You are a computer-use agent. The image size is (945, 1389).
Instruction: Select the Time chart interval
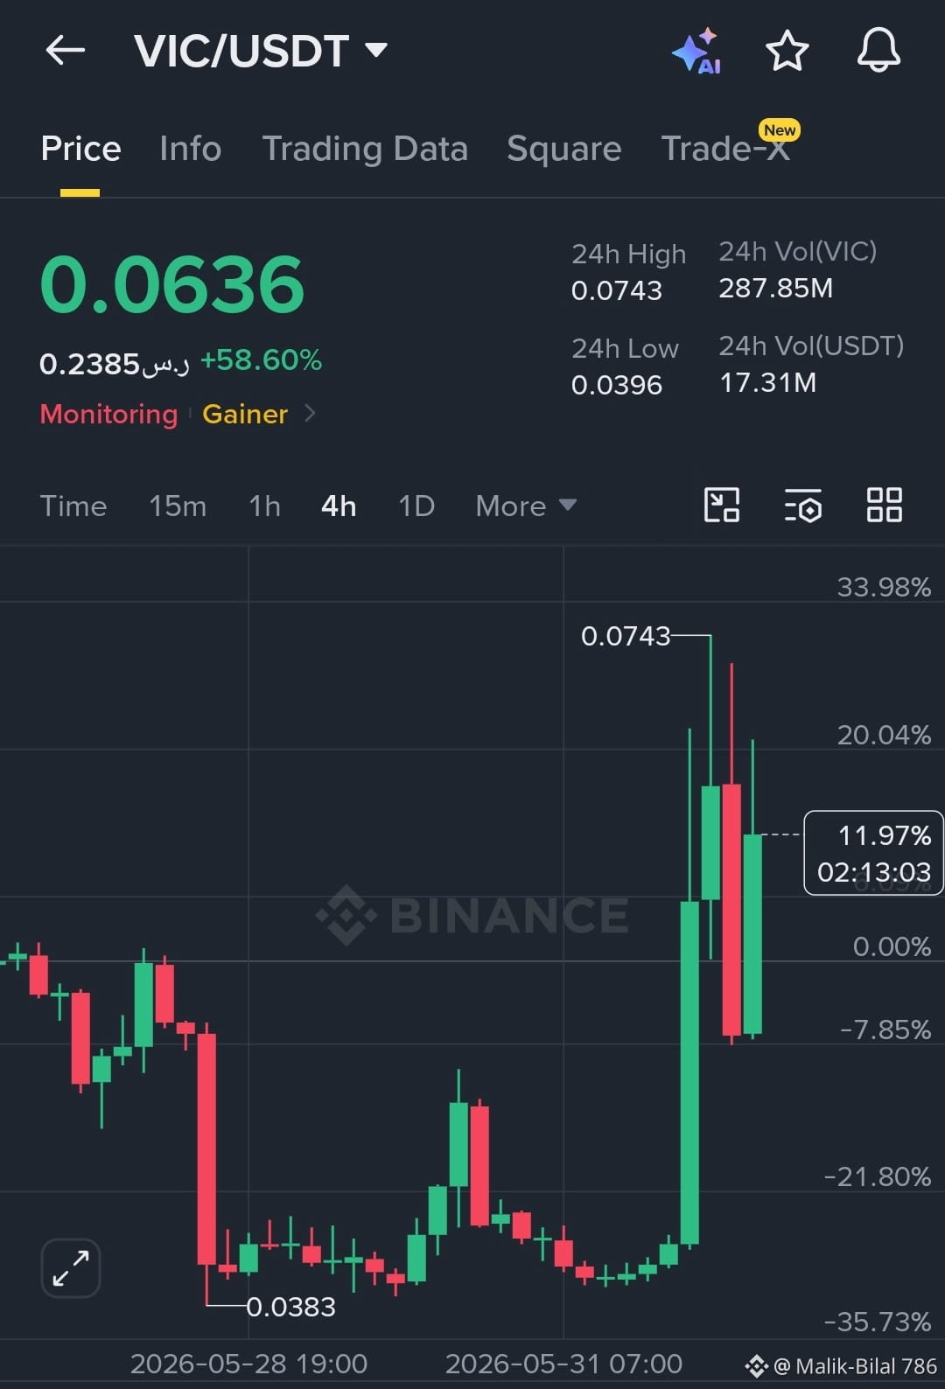click(73, 506)
